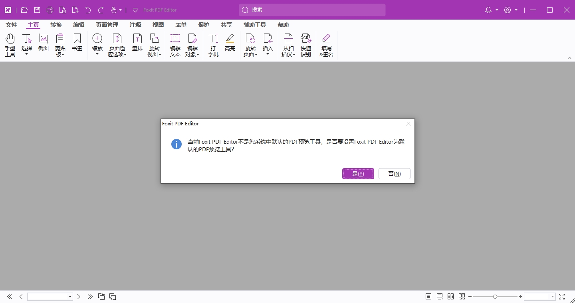The width and height of the screenshot is (575, 303).
Task: Switch to continuous facing view mode
Action: click(462, 297)
